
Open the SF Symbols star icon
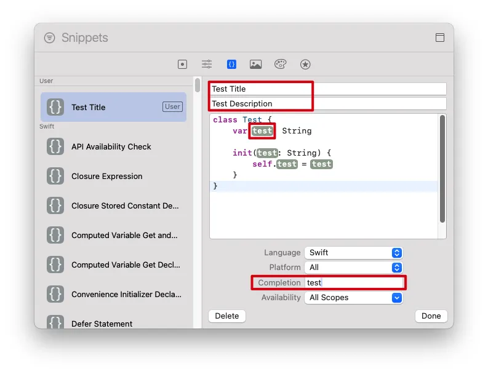(x=305, y=65)
